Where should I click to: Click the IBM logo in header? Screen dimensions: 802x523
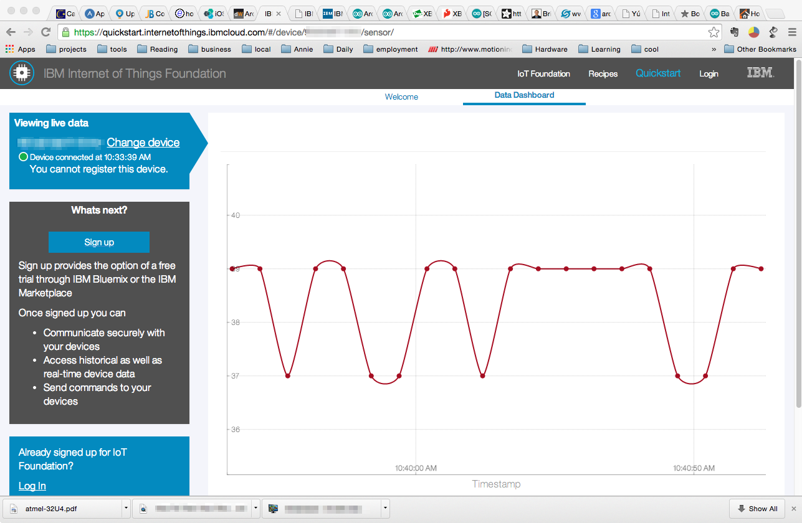[x=760, y=73]
